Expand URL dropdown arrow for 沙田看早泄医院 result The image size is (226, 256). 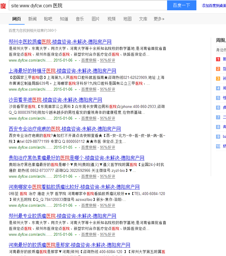(76, 119)
